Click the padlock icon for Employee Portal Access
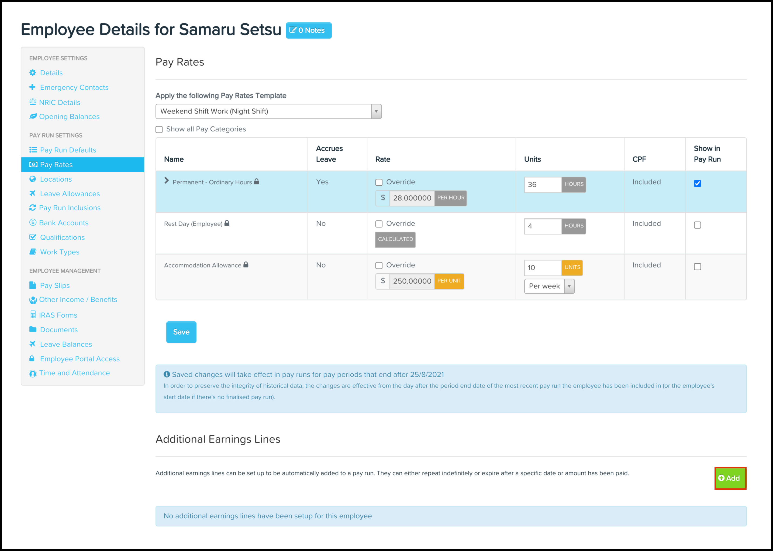The width and height of the screenshot is (773, 551). click(x=32, y=359)
